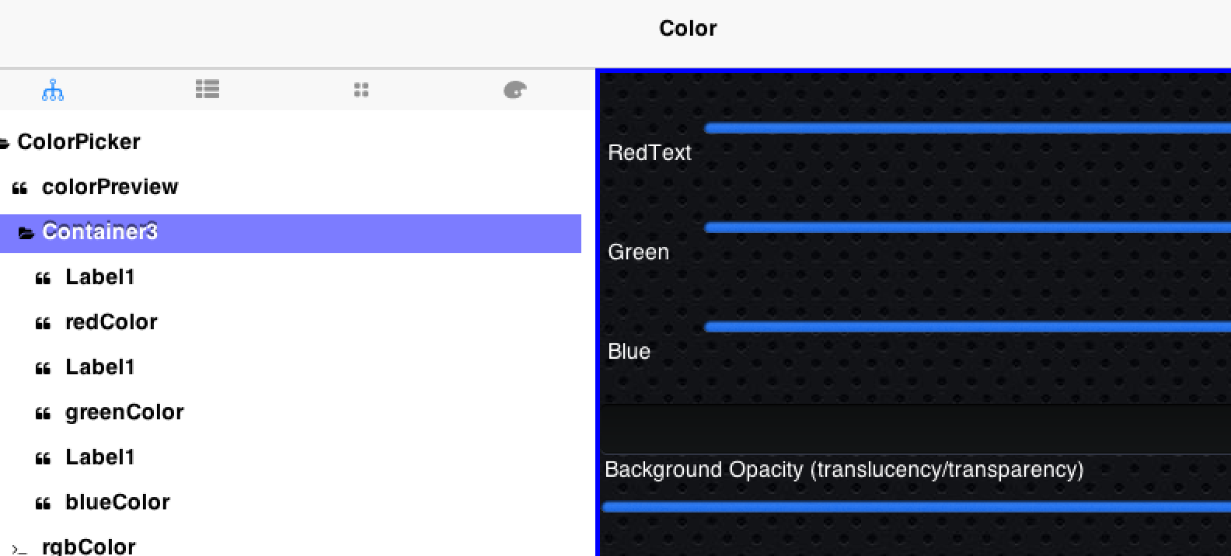
Task: Open the grid view panel icon
Action: [361, 89]
